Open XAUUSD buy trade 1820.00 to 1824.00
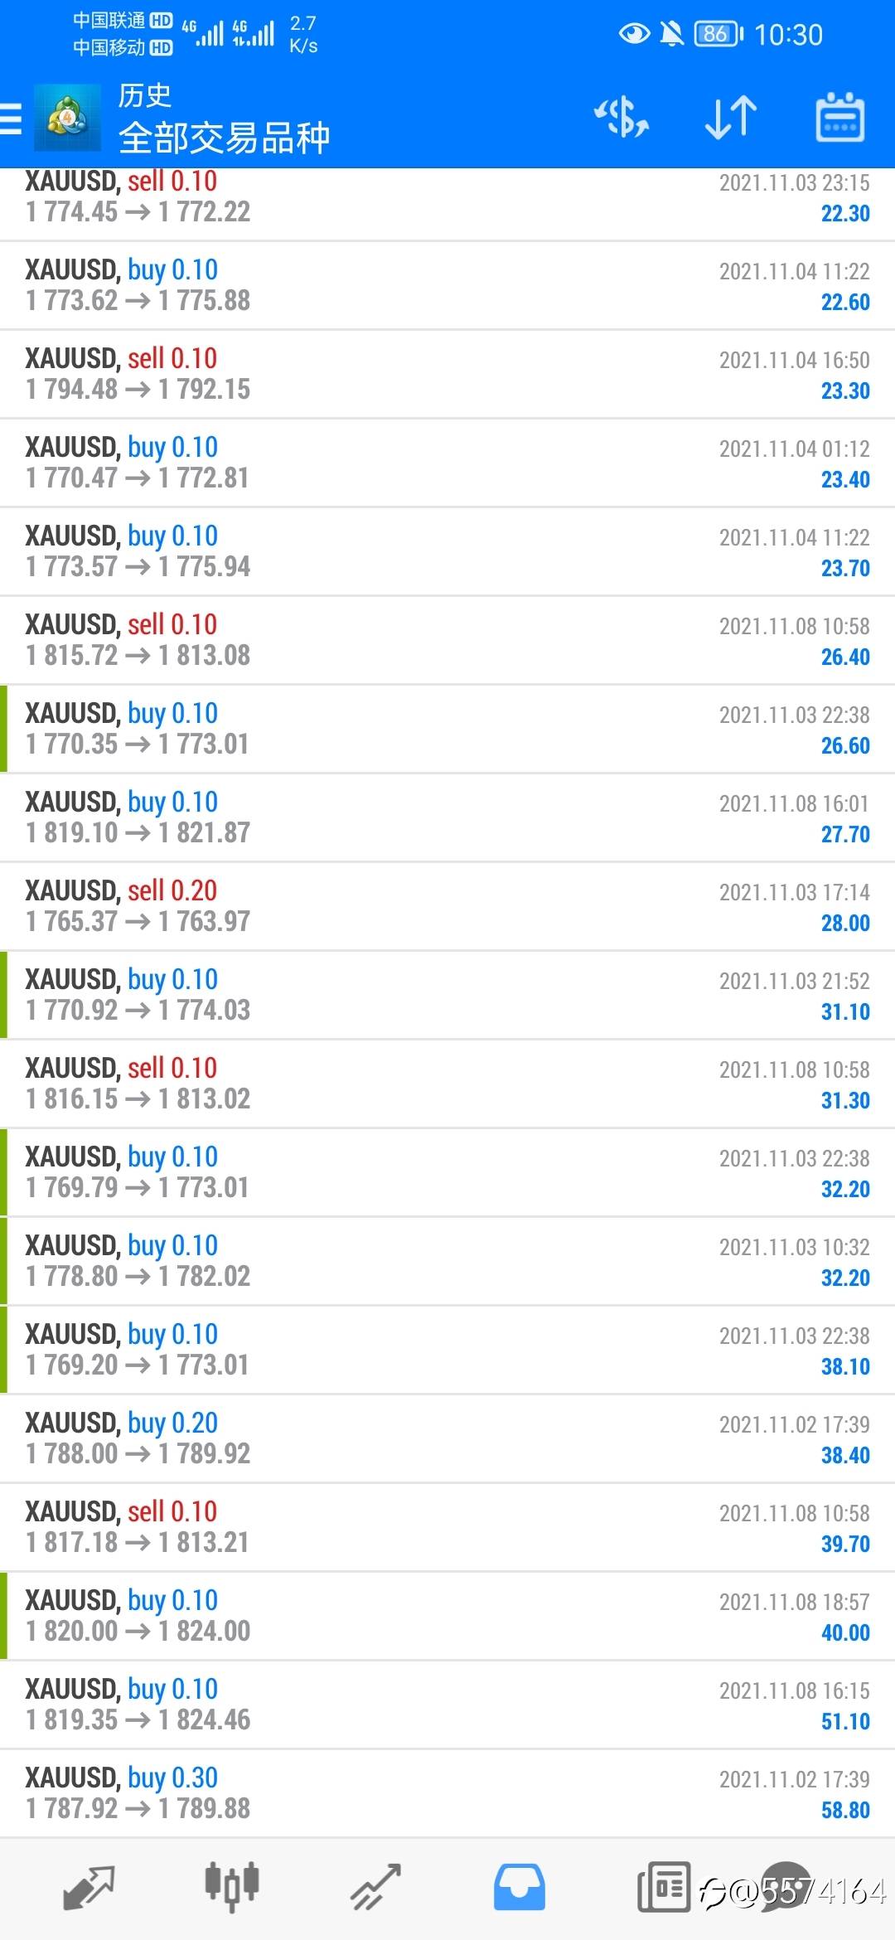 click(447, 1616)
